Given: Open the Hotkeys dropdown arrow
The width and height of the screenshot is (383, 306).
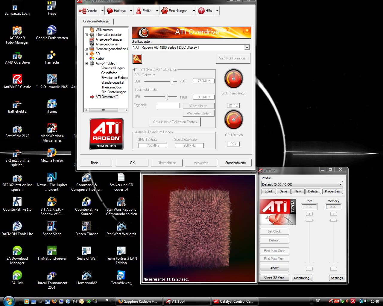Looking at the screenshot, I should pyautogui.click(x=131, y=11).
